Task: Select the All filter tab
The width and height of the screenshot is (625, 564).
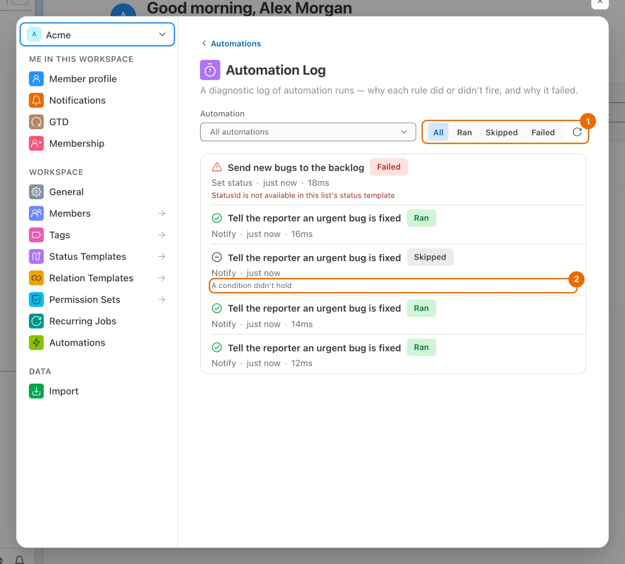Action: coord(438,132)
